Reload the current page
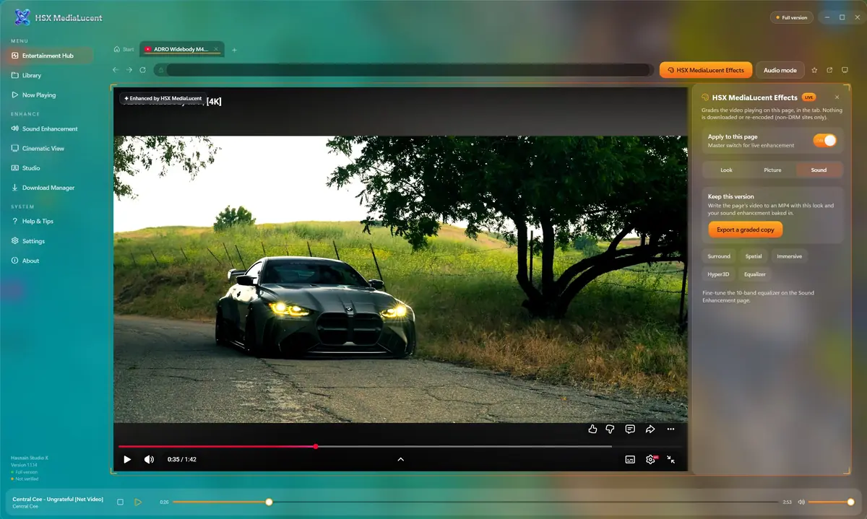The height and width of the screenshot is (519, 867). (143, 70)
